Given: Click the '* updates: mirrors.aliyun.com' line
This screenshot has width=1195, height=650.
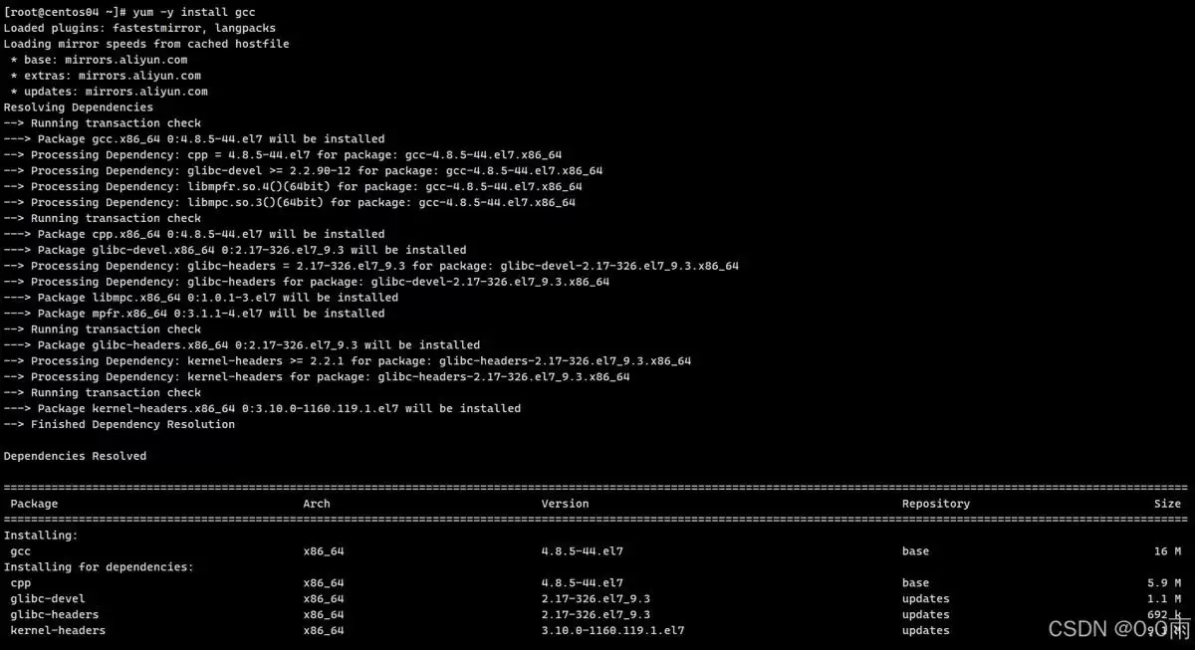Looking at the screenshot, I should pos(110,92).
